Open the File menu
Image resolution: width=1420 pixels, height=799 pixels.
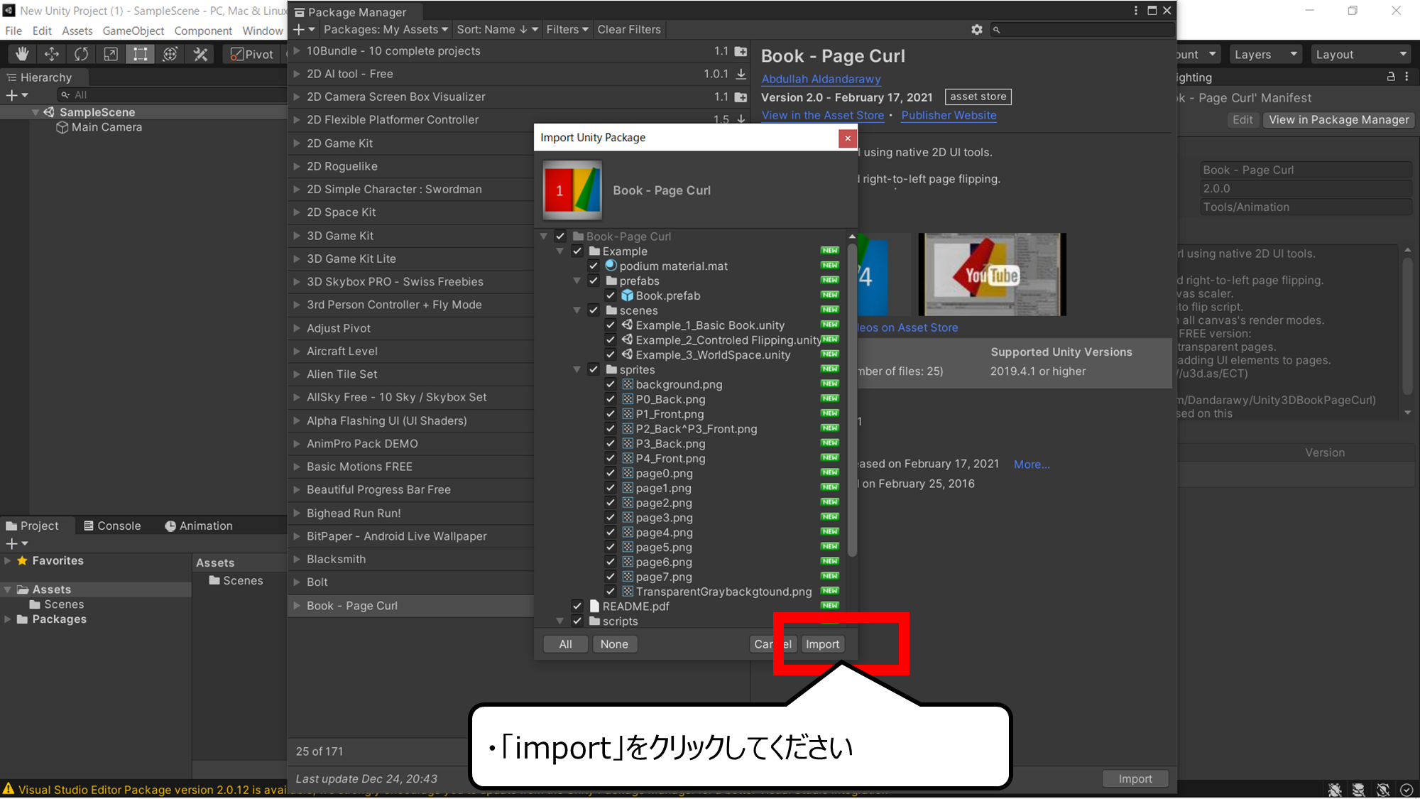click(13, 31)
